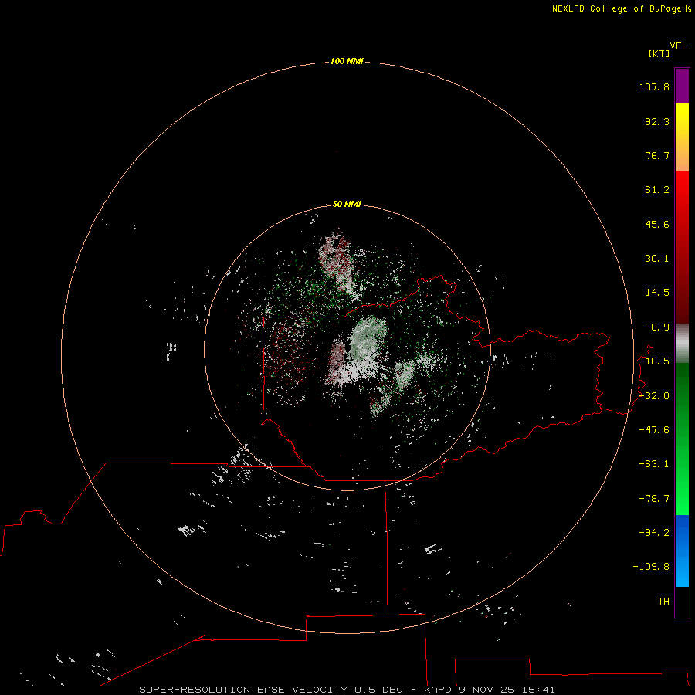Click the -32.0 velocity scale value
The height and width of the screenshot is (695, 695).
coord(654,396)
